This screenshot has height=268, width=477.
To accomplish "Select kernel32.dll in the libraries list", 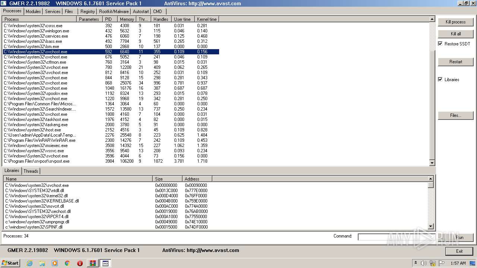I will (x=108, y=196).
